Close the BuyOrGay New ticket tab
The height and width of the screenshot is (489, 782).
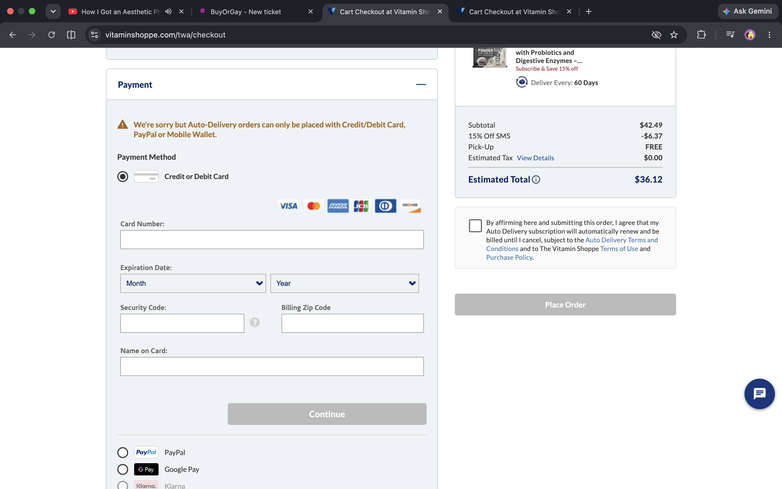click(x=311, y=12)
